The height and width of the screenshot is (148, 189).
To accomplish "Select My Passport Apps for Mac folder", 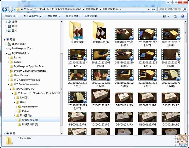I will click(27, 66).
